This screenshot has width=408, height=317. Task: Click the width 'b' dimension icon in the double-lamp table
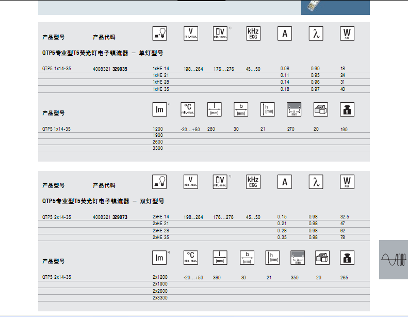(247, 258)
